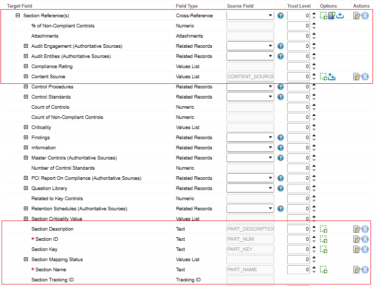Screen dimensions: 374x286
Task: Click download-arrow option icon in Section Reference(s) row
Action: [340, 16]
